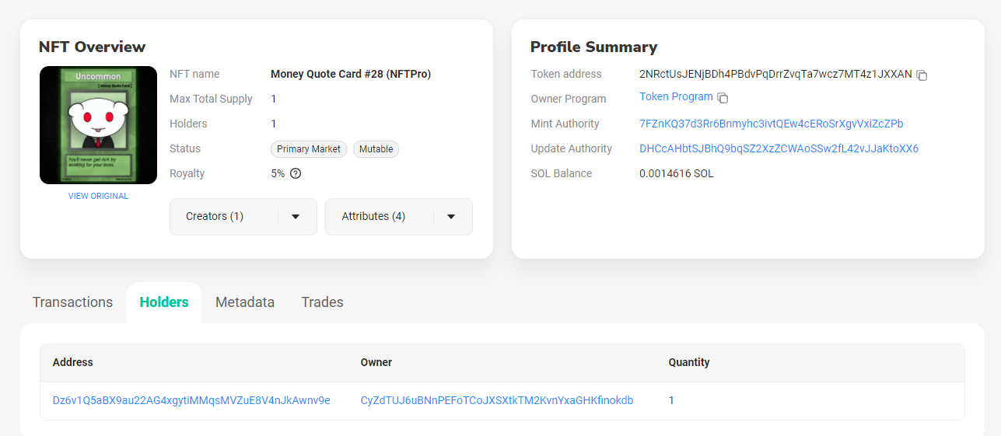Open the Token Program link

click(676, 97)
